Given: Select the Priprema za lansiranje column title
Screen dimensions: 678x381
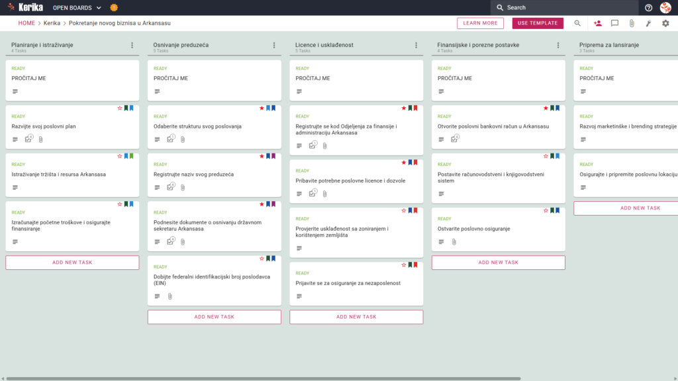Looking at the screenshot, I should tap(609, 45).
